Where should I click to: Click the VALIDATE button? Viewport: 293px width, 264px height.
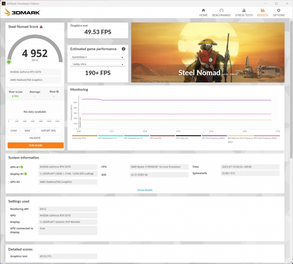(x=35, y=138)
